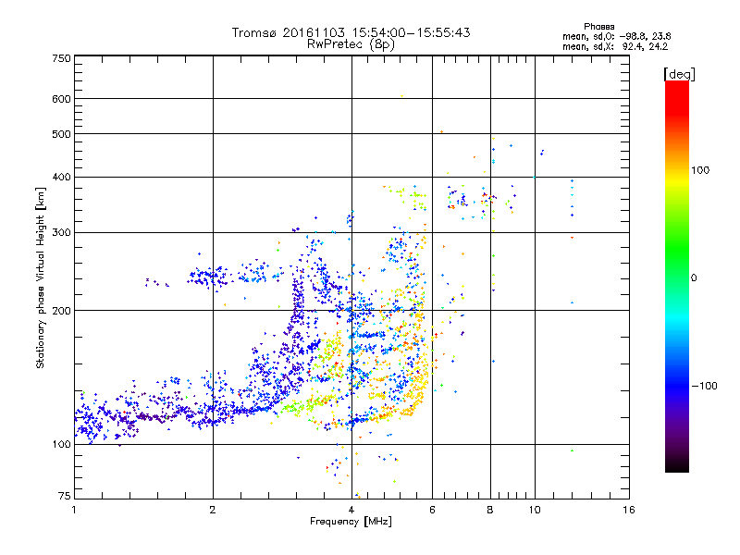Select the 'mean, sd,X: 92.4, 24.2' line

[x=615, y=46]
